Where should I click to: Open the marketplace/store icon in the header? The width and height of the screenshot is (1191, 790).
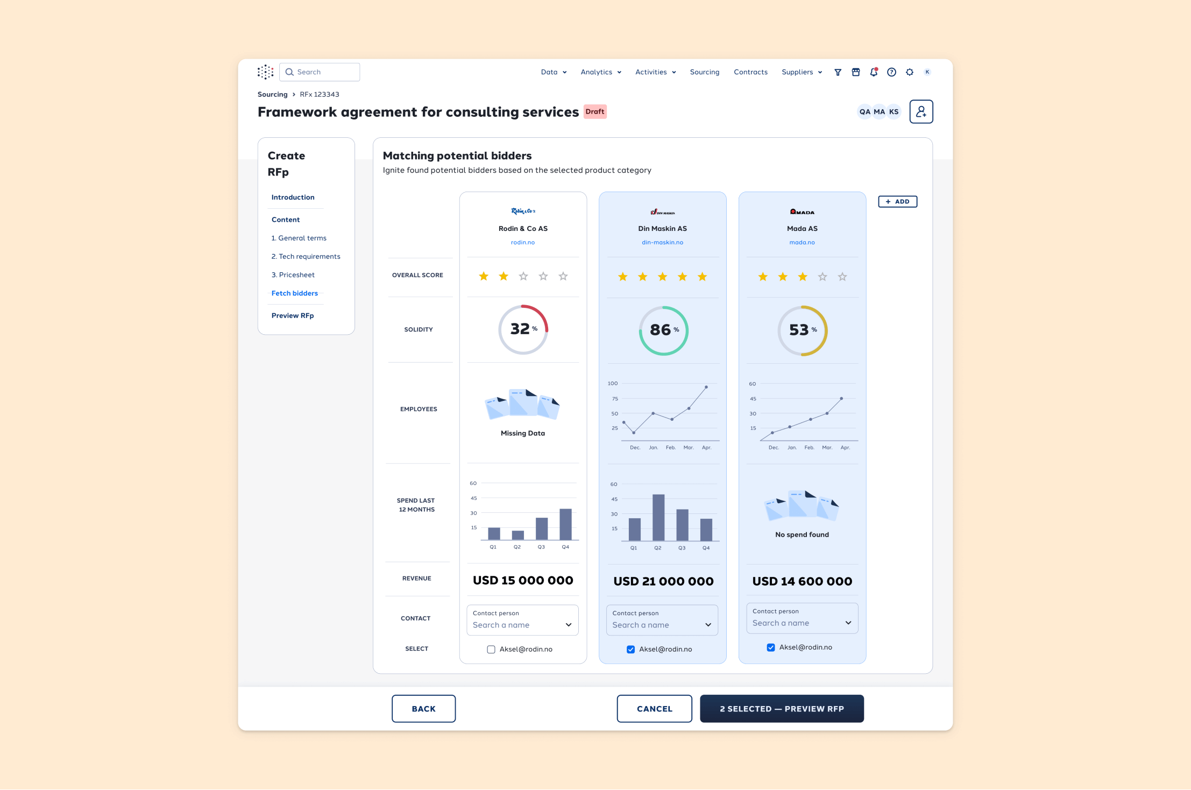[x=856, y=72]
